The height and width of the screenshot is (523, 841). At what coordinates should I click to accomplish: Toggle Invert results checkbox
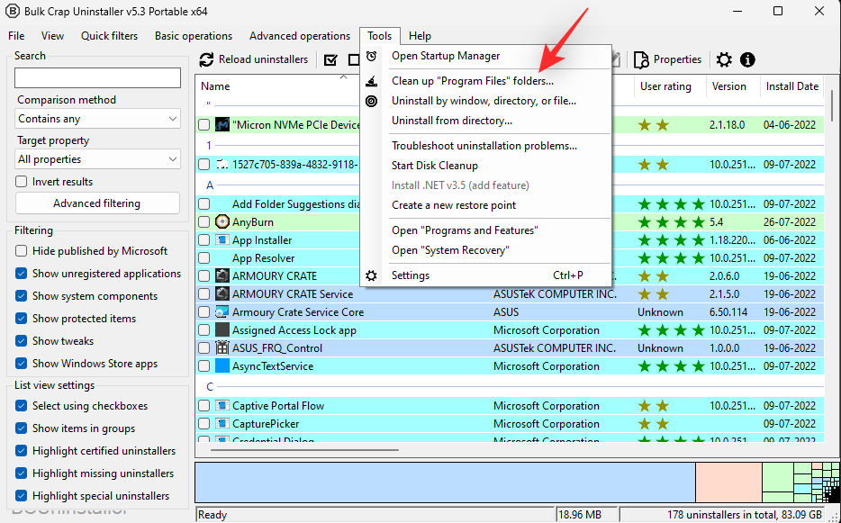coord(22,182)
